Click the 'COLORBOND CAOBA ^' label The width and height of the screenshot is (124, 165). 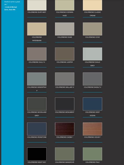click(65, 137)
